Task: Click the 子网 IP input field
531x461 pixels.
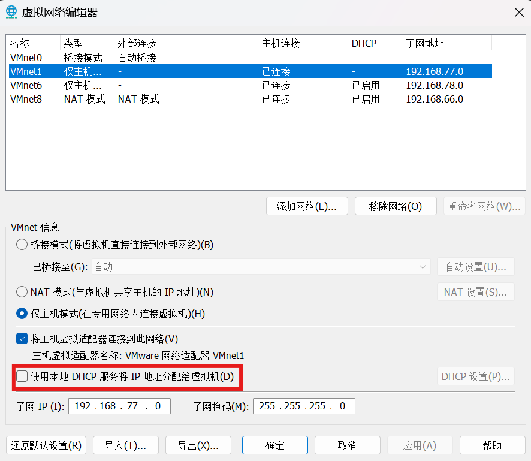Action: coord(119,406)
